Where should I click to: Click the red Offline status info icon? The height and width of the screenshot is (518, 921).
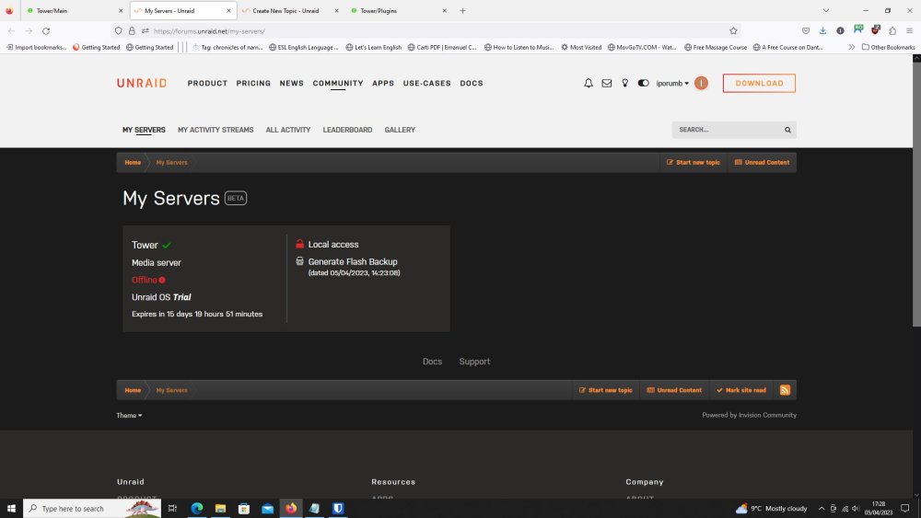(162, 280)
